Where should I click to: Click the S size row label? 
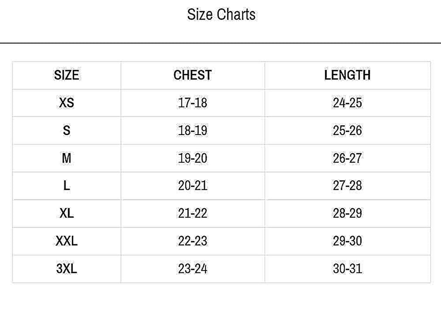click(x=67, y=131)
